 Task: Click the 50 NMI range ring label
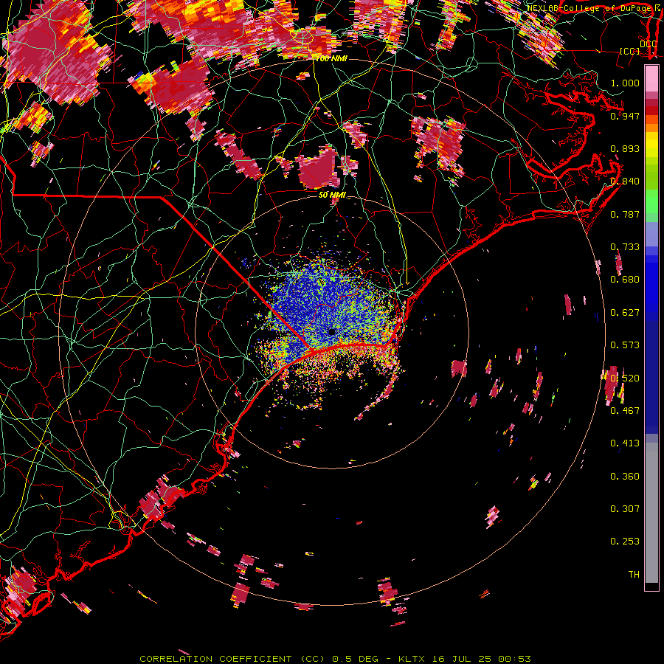click(x=332, y=196)
